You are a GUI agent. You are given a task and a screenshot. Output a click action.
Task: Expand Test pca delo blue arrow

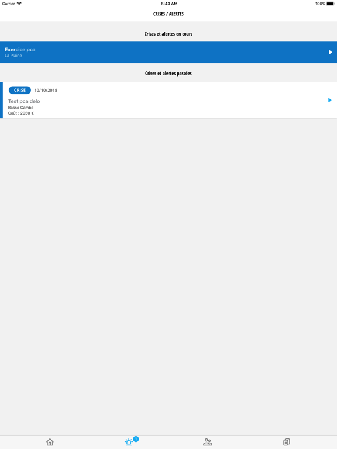tap(329, 100)
